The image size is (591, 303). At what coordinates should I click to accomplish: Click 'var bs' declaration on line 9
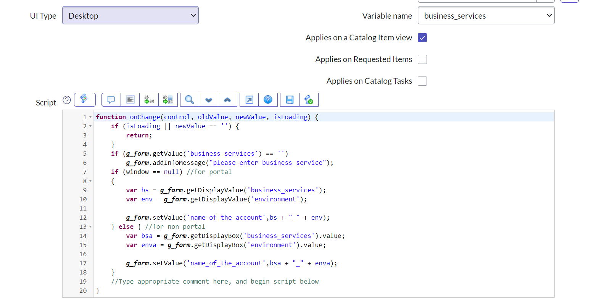tap(137, 190)
